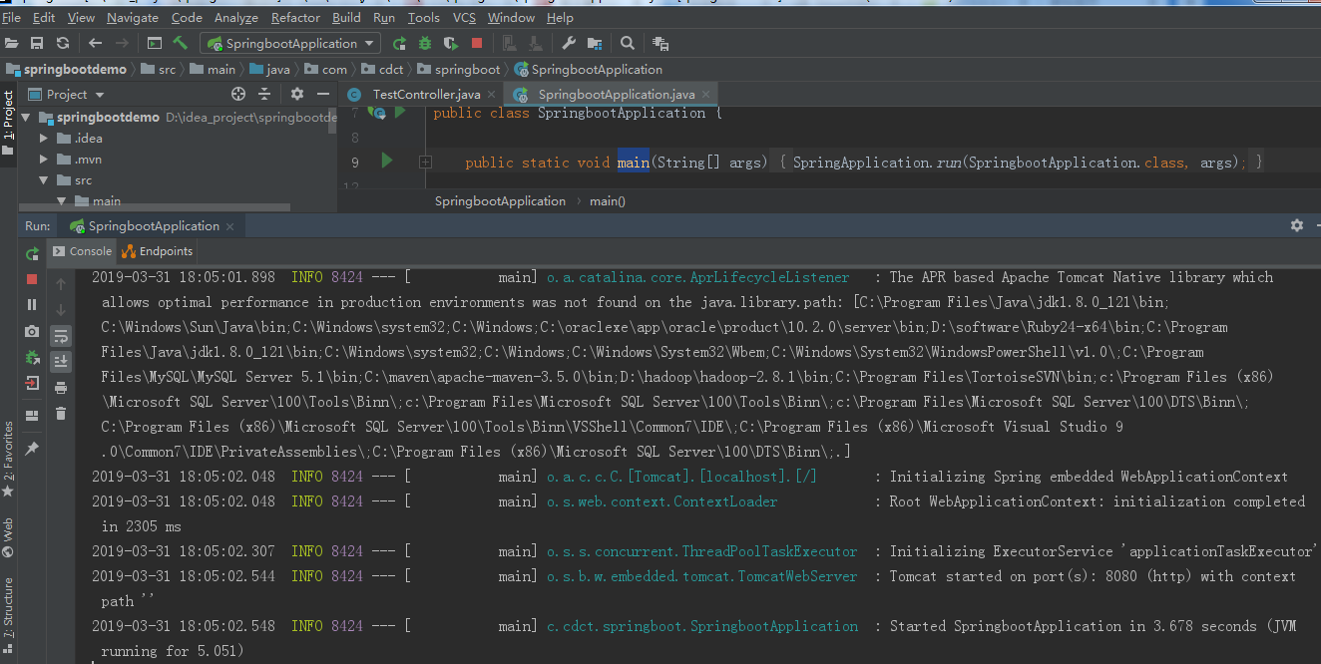Start debugging with the bug icon

425,43
